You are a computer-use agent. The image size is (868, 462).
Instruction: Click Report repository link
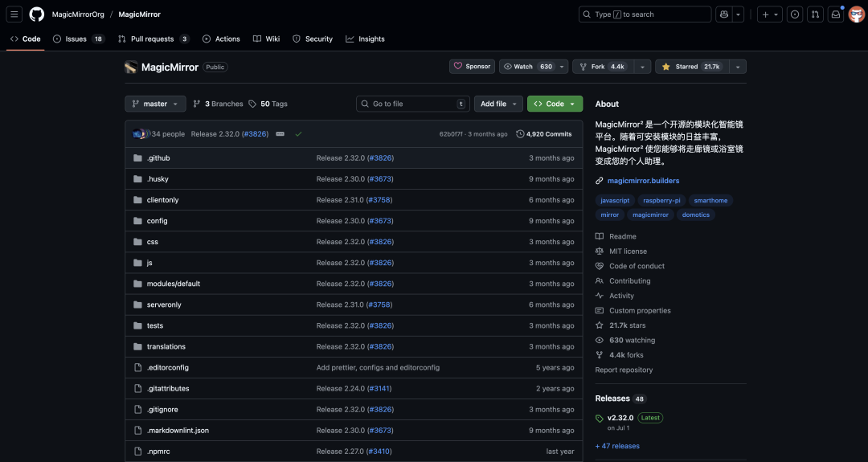point(624,370)
